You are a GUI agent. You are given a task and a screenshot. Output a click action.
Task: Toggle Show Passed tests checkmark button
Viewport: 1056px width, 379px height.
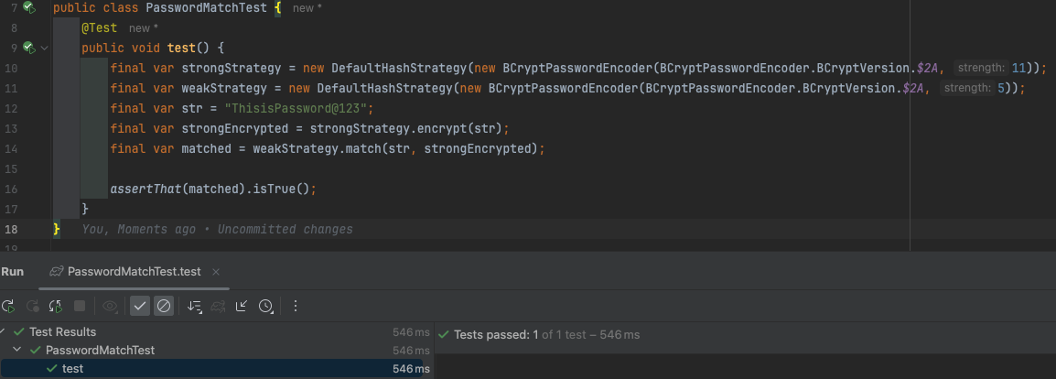click(140, 306)
